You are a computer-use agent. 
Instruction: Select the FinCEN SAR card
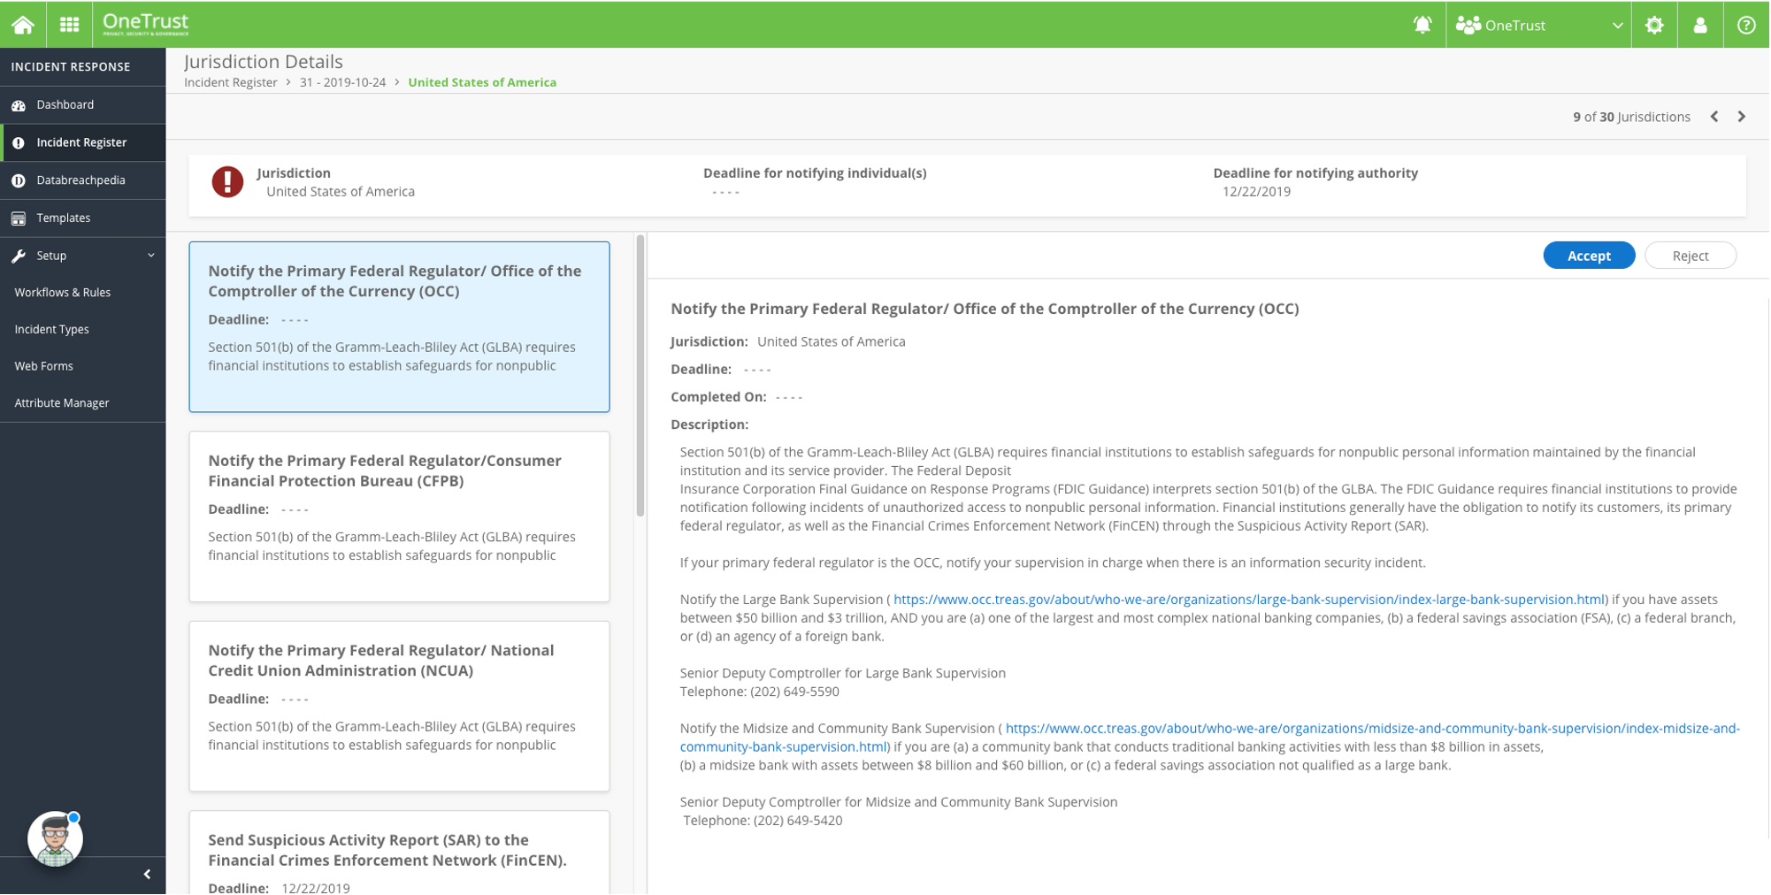click(x=399, y=853)
